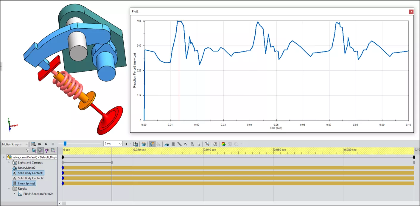Viewport: 420px width, 206px height.
Task: Save the animation as a video
Action: (136, 144)
